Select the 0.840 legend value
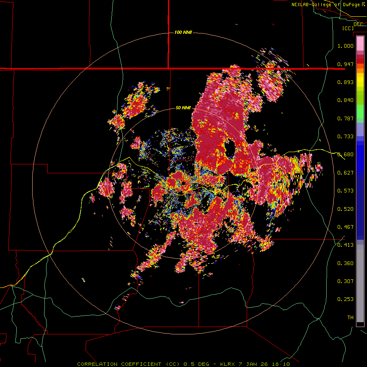367x367 pixels. 345,100
